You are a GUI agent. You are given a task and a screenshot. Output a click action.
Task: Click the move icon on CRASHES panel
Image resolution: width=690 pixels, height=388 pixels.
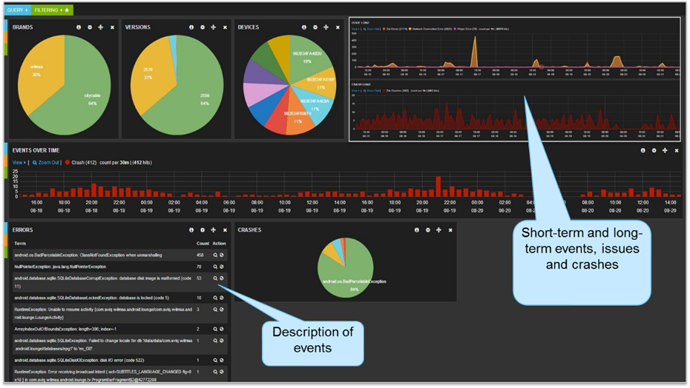click(438, 230)
